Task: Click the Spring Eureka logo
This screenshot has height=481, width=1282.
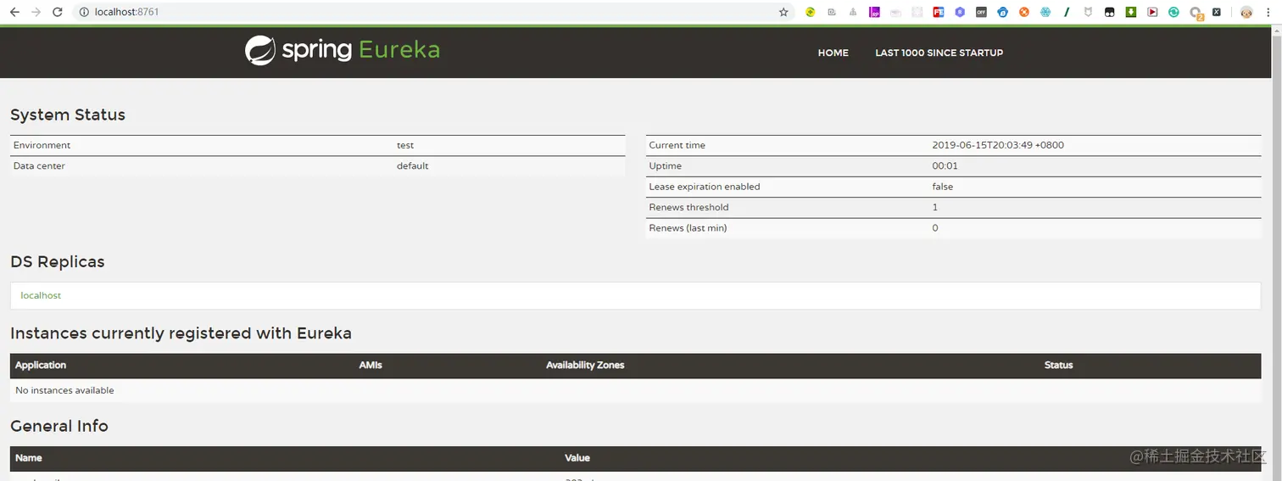Action: click(x=343, y=50)
